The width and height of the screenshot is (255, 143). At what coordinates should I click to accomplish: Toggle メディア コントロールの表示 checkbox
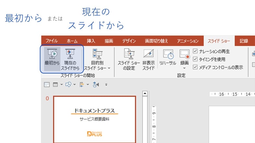195,67
